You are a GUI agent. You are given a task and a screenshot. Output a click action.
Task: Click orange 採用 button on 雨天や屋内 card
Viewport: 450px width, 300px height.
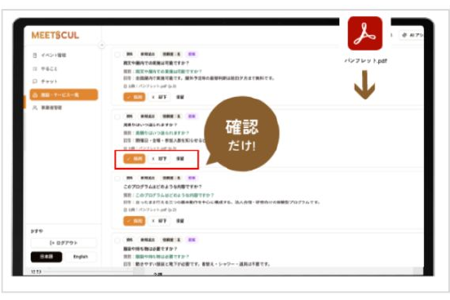[x=135, y=97]
